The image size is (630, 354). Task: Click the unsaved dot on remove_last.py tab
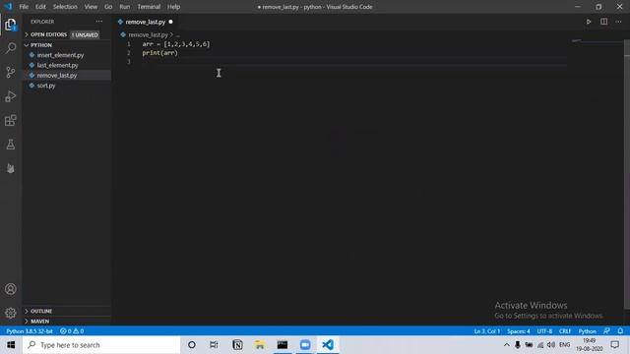click(x=170, y=22)
